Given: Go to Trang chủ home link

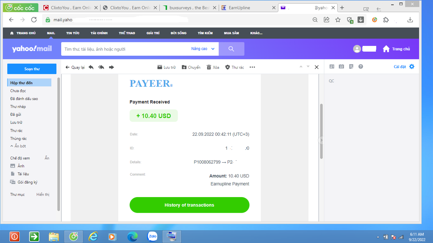Looking at the screenshot, I should click(396, 49).
